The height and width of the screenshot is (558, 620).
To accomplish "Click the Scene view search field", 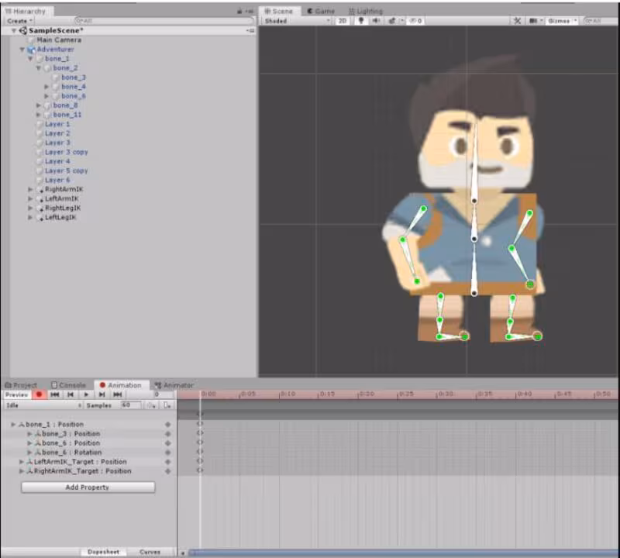I will (600, 21).
